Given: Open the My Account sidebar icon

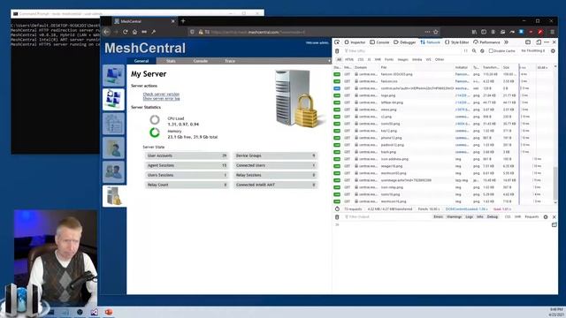Looking at the screenshot, I should coord(113,100).
